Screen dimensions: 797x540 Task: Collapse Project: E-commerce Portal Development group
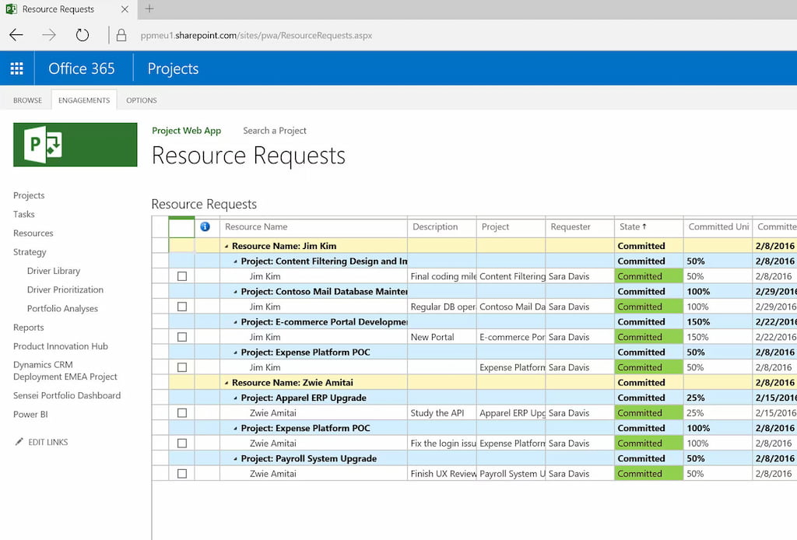(235, 323)
